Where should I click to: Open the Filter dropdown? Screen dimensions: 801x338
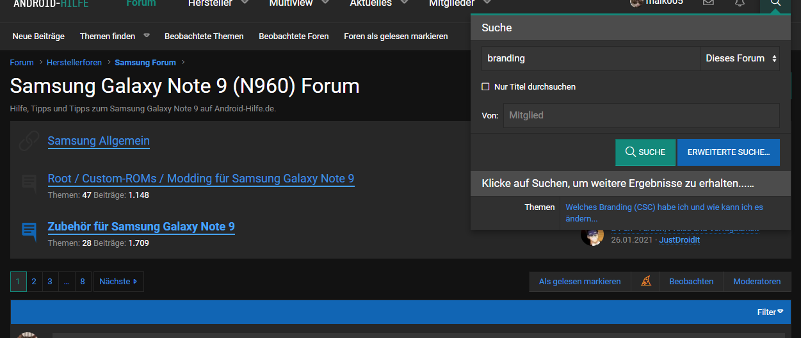pos(770,312)
